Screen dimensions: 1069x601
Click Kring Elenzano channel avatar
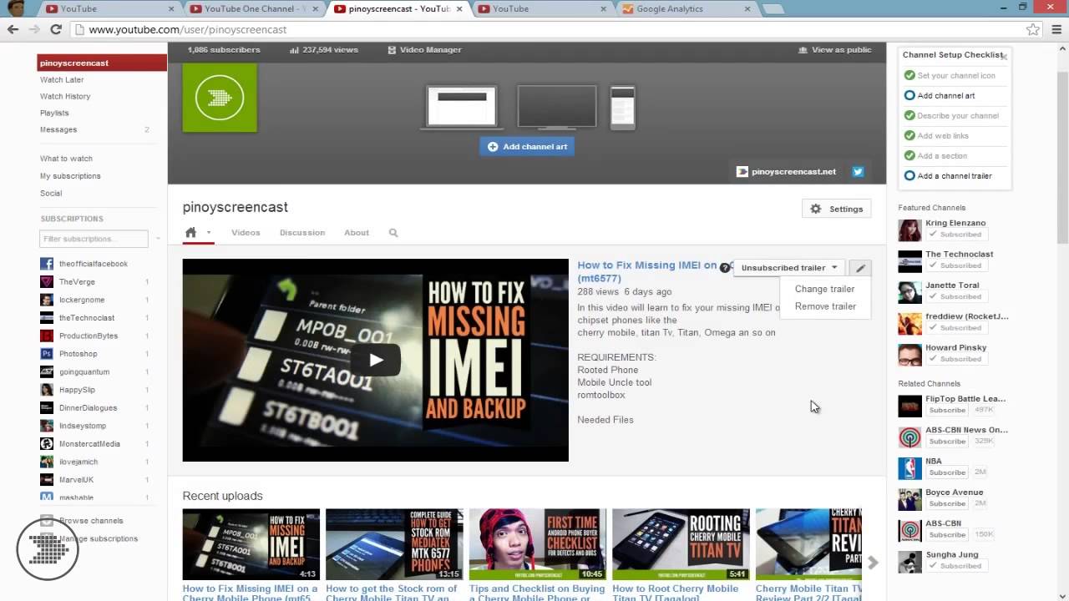click(909, 230)
